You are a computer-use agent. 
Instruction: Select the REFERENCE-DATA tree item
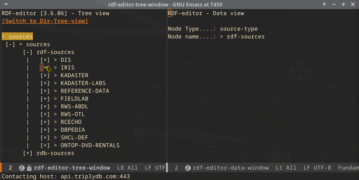(85, 91)
